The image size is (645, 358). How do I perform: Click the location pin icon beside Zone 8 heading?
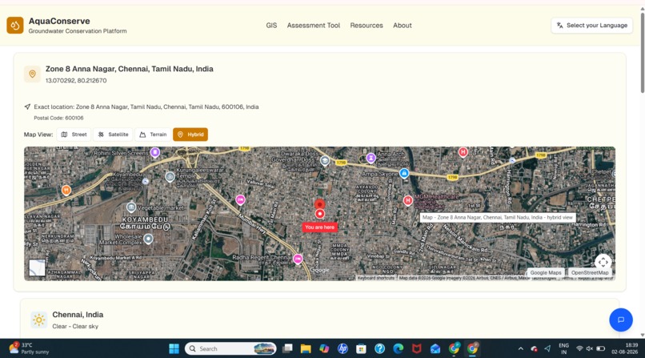[32, 74]
